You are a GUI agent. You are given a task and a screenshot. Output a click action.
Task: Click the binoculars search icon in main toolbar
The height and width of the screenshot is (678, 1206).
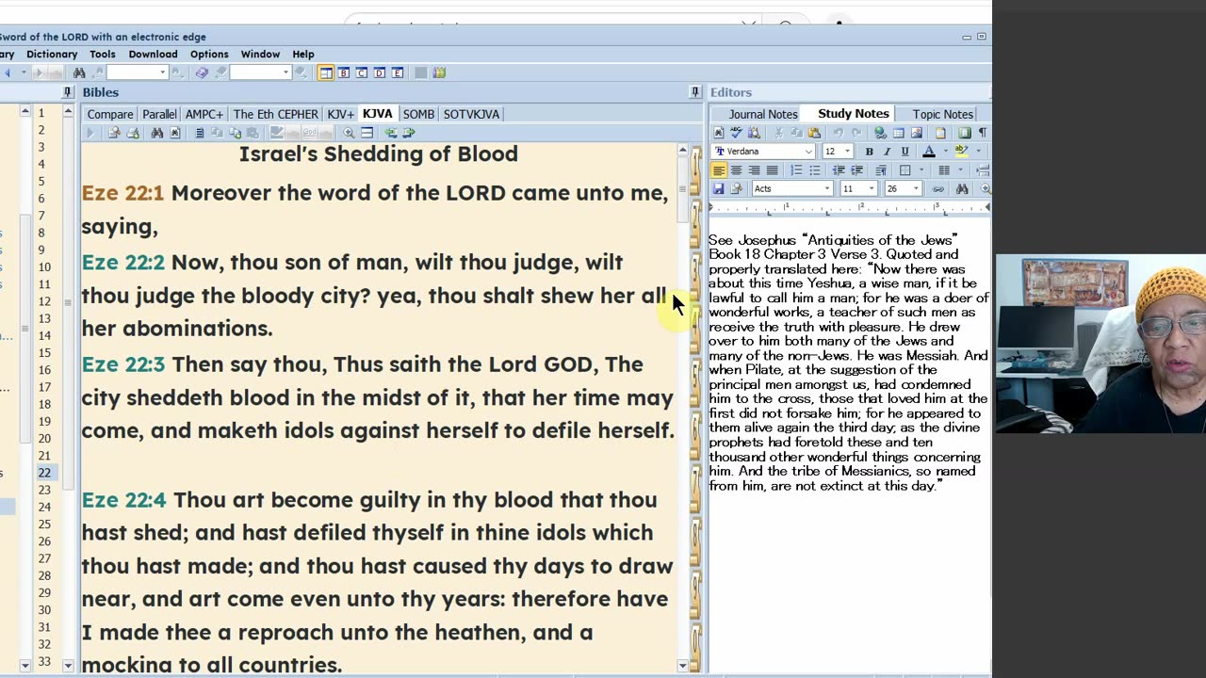click(x=79, y=73)
